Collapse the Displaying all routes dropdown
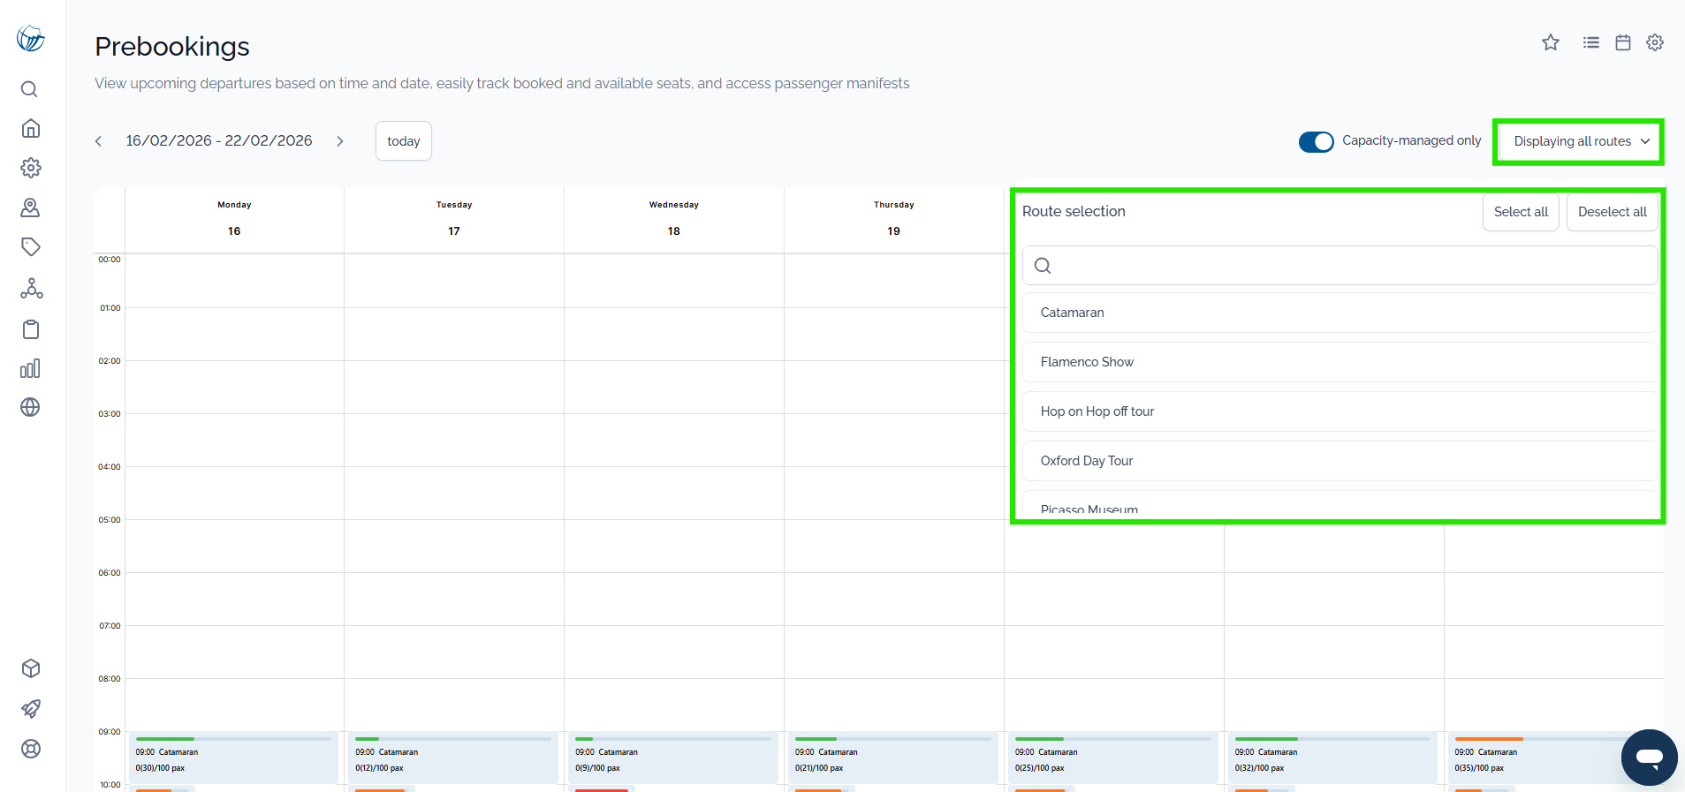 pos(1582,141)
